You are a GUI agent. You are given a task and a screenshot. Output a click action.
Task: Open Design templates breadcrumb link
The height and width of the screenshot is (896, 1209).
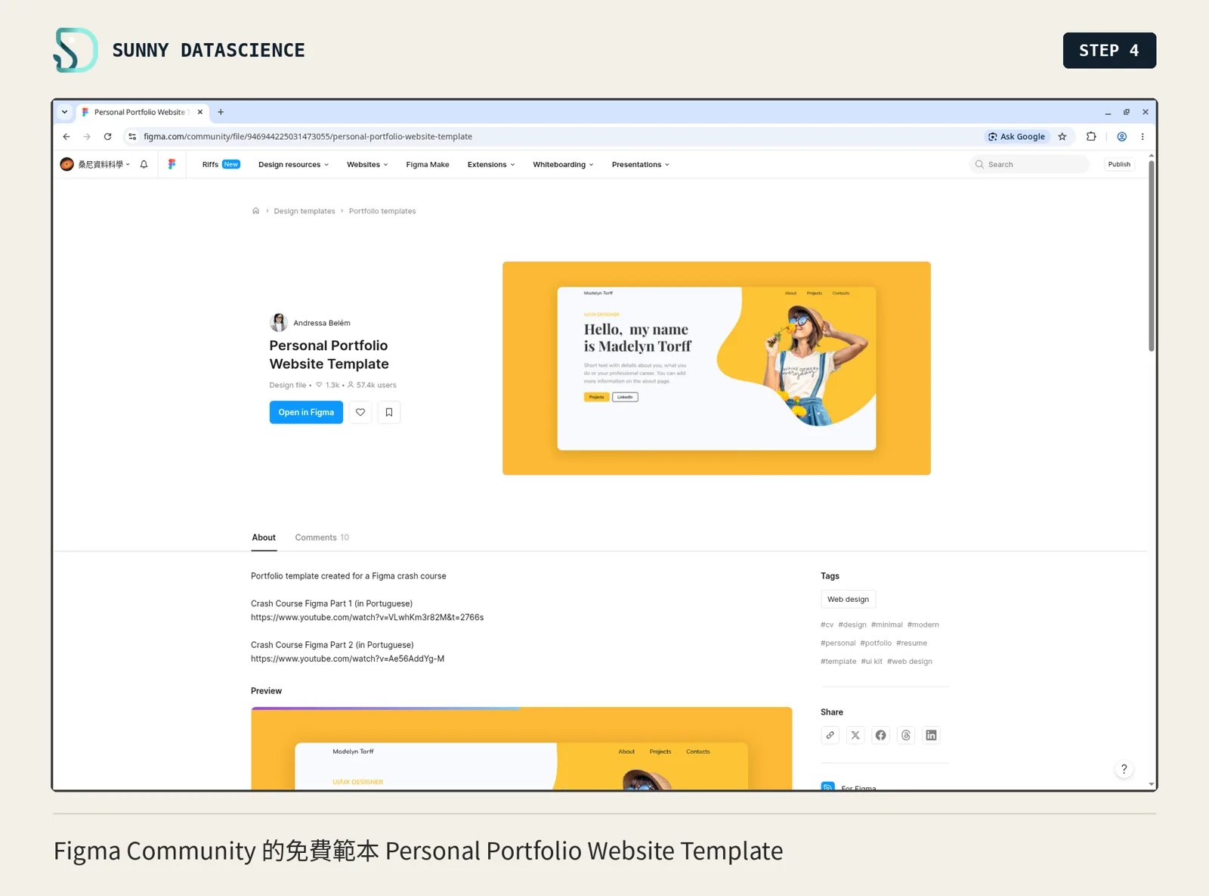[x=305, y=211]
